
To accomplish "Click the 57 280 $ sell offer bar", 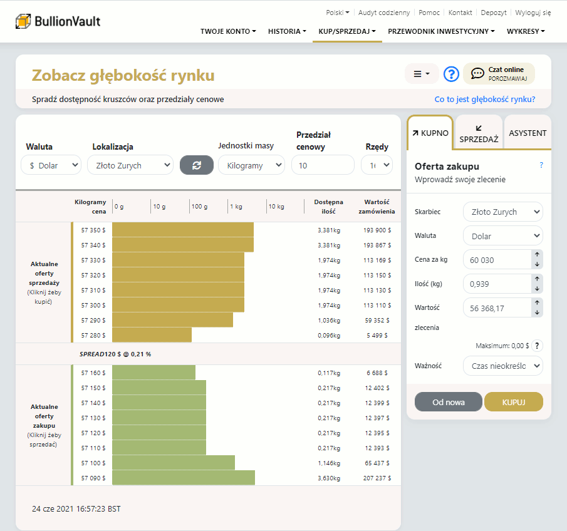I will [x=152, y=336].
